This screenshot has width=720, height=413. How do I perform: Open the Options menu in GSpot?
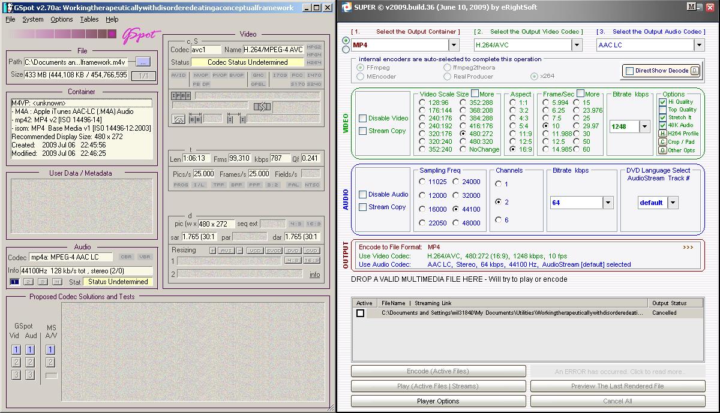[61, 19]
